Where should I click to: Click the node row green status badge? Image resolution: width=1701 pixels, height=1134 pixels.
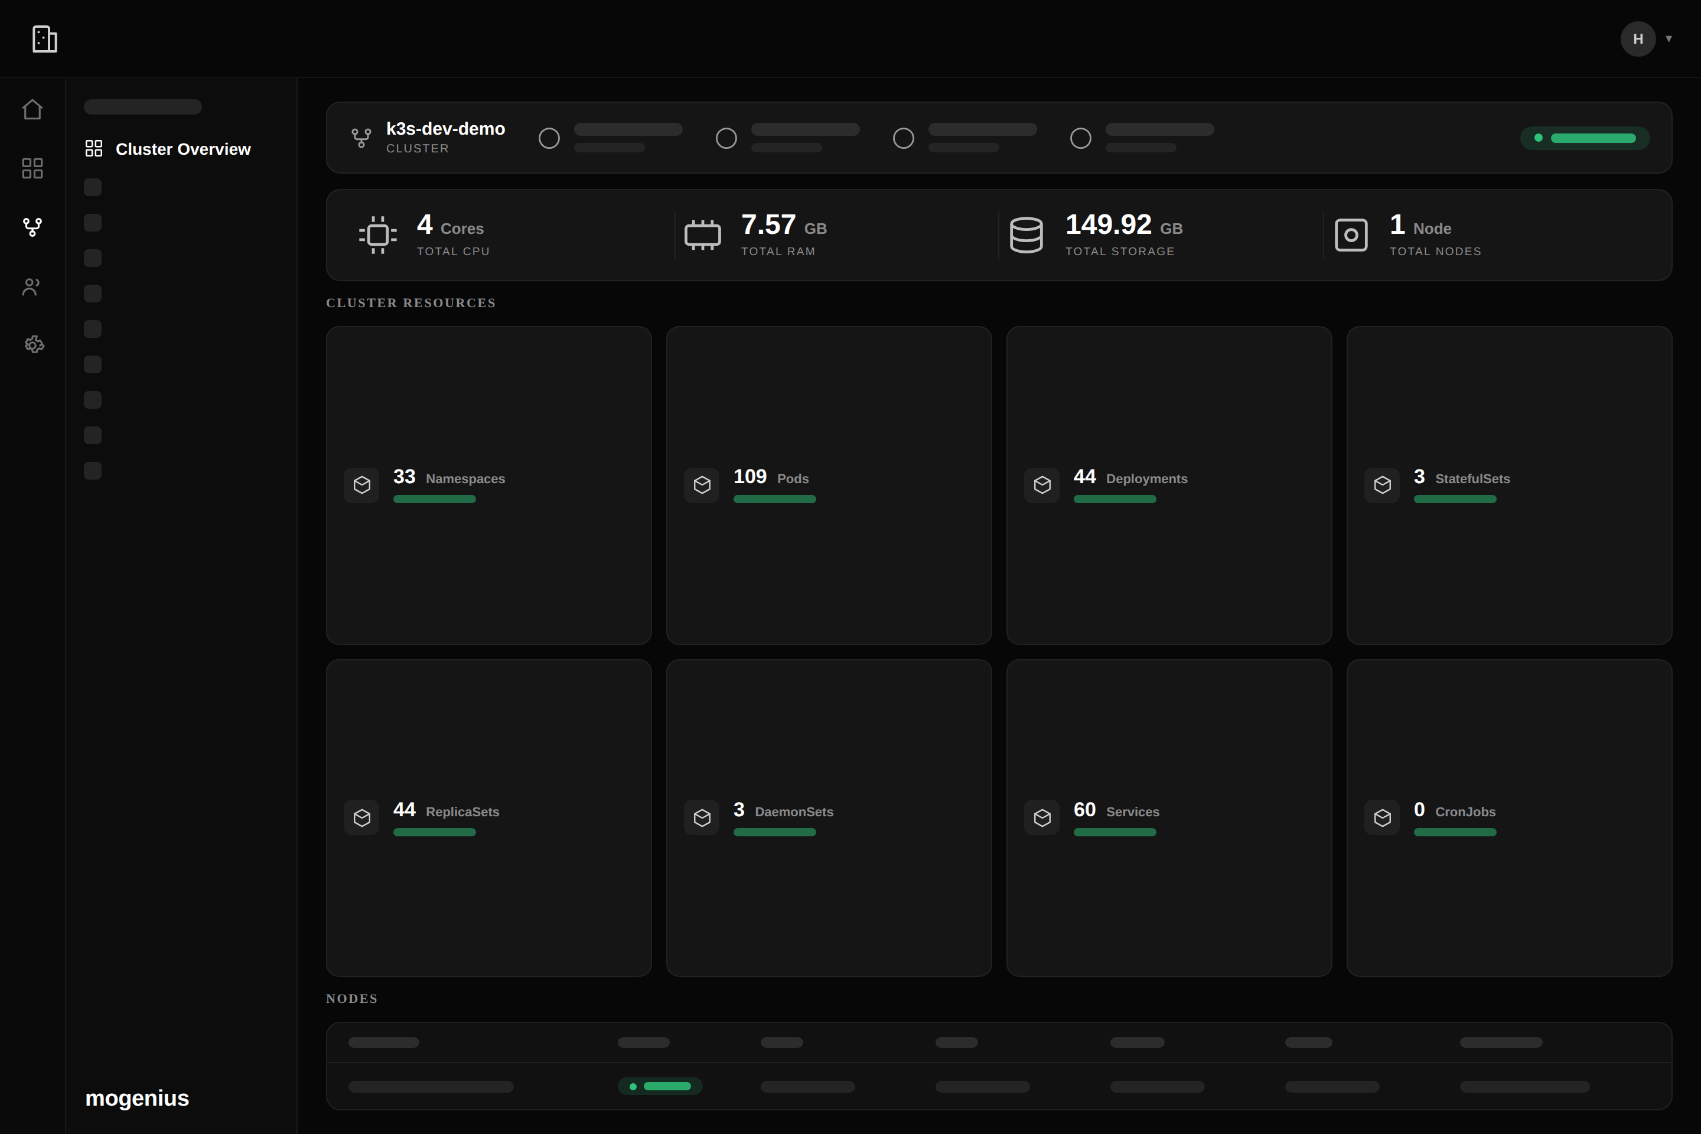660,1086
